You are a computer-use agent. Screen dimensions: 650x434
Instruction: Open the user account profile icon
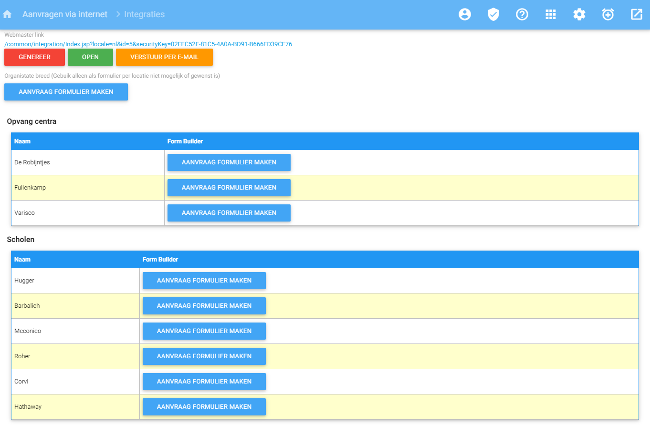464,14
